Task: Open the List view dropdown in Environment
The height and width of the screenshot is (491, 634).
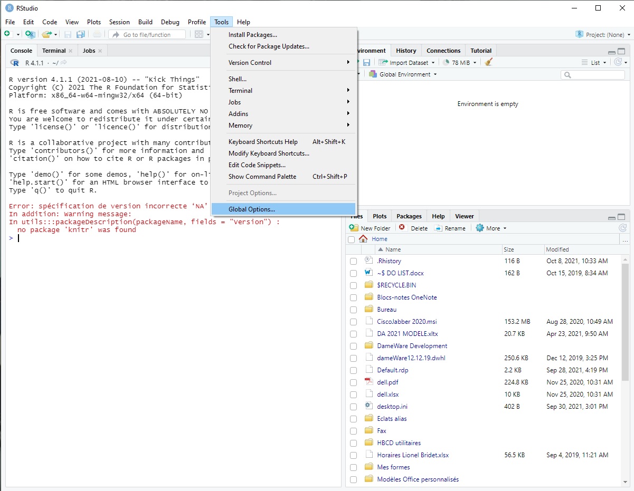Action: pyautogui.click(x=595, y=62)
